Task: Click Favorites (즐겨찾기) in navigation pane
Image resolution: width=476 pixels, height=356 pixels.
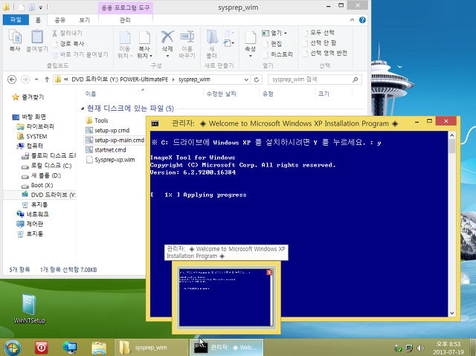Action: tap(28, 97)
